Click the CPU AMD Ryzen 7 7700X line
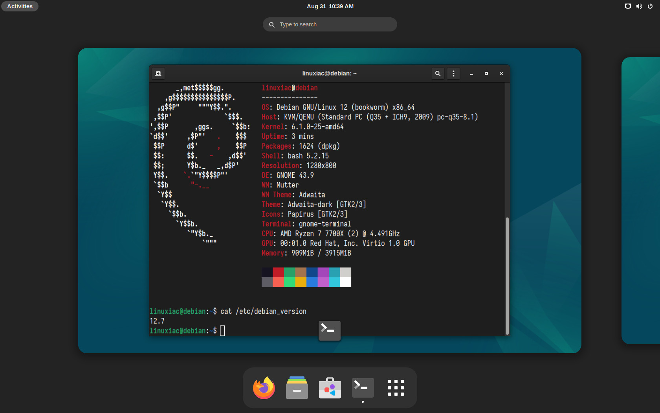Screen dimensions: 660x413 click(331, 234)
